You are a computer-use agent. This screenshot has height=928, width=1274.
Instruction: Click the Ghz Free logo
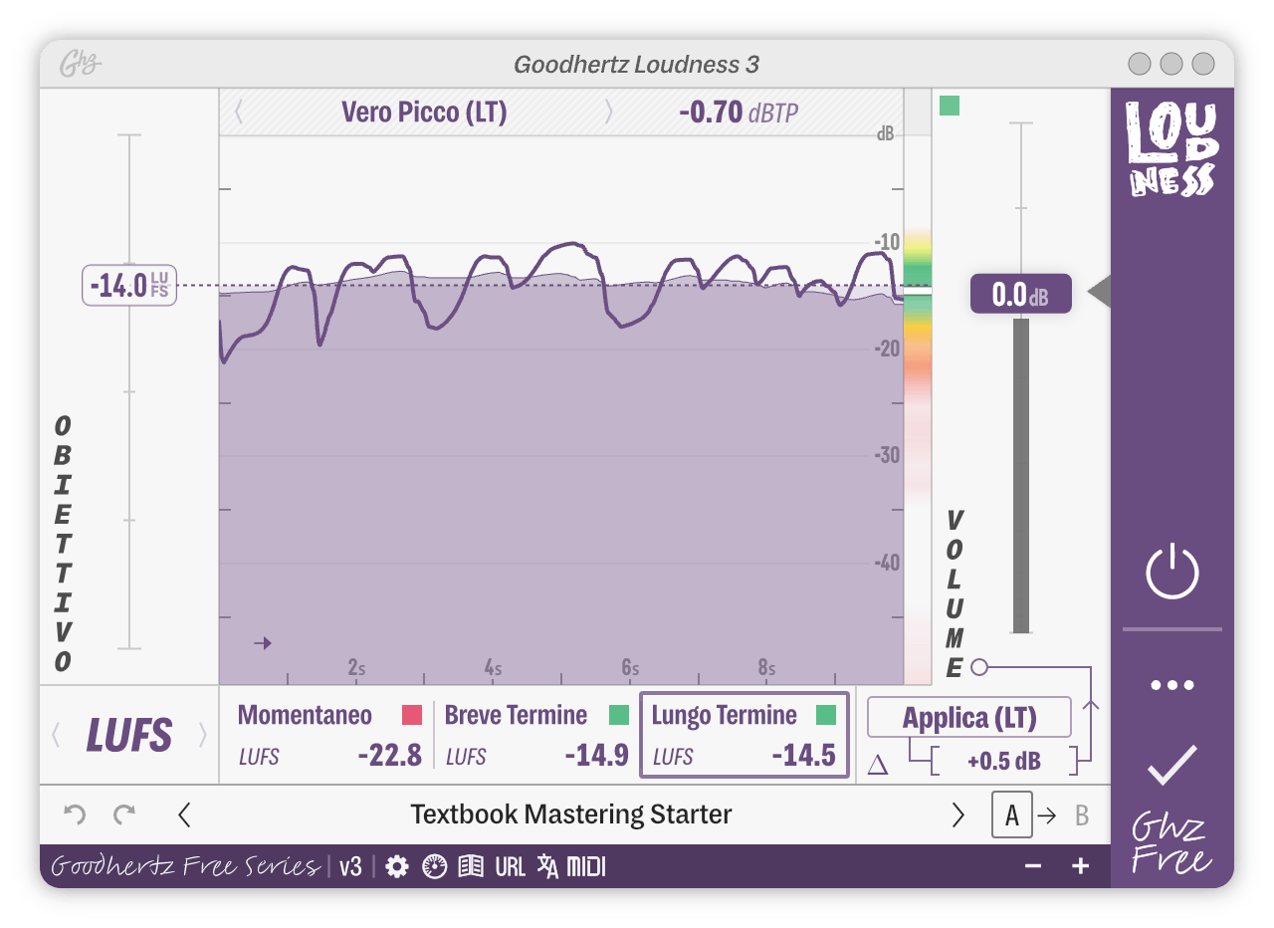[x=1171, y=844]
